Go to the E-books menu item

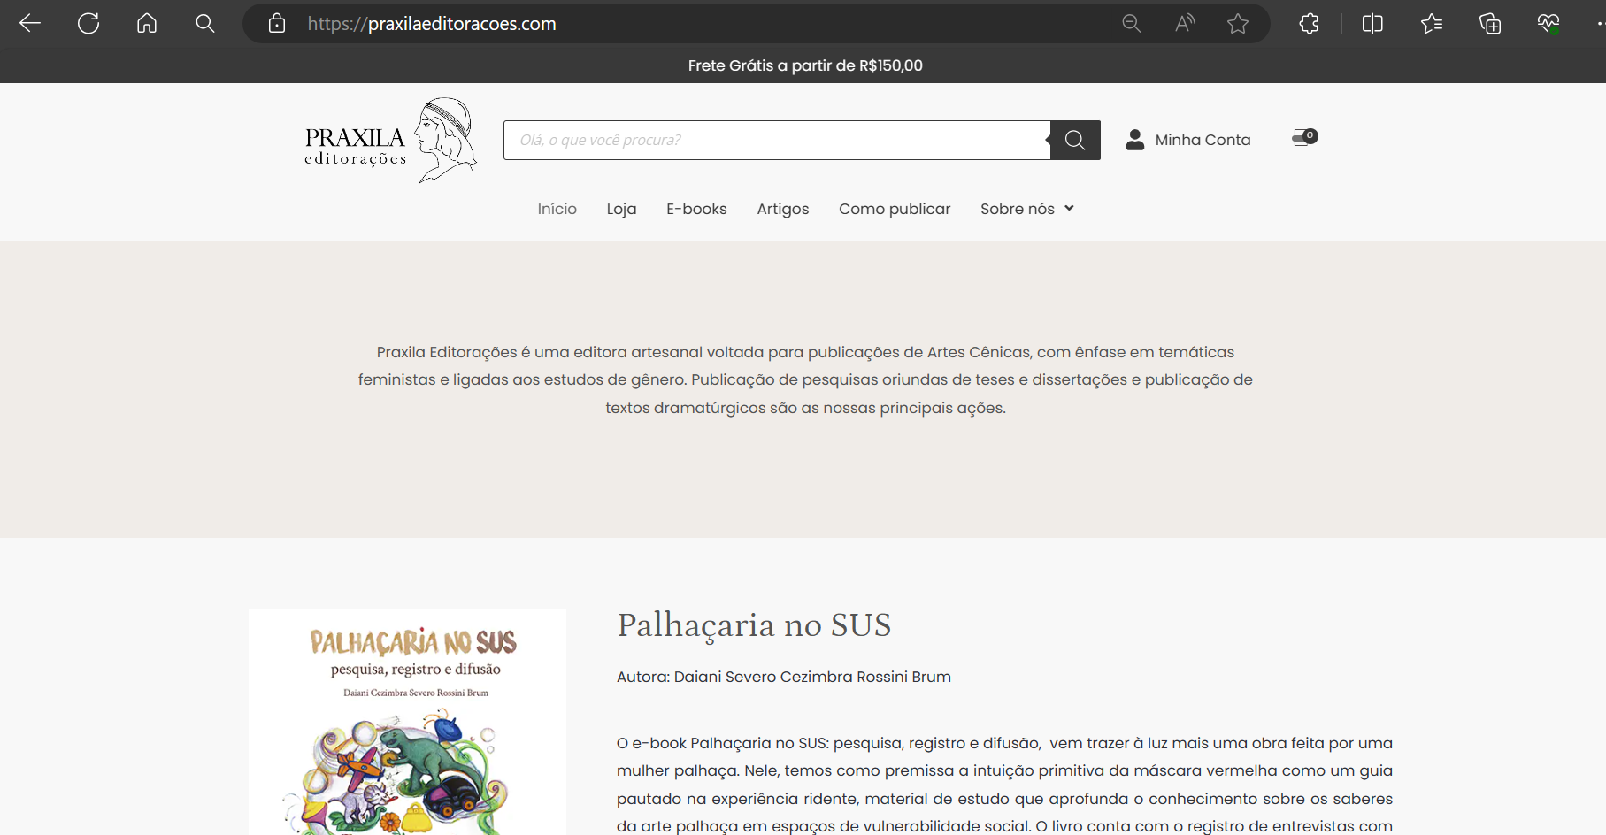point(696,209)
